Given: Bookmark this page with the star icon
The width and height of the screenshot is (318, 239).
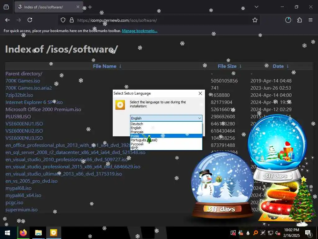Looking at the screenshot, I should tap(255, 20).
